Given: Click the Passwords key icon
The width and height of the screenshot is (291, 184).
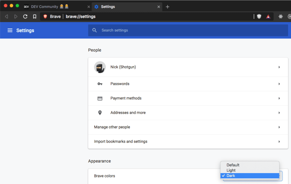Looking at the screenshot, I should coord(100,84).
